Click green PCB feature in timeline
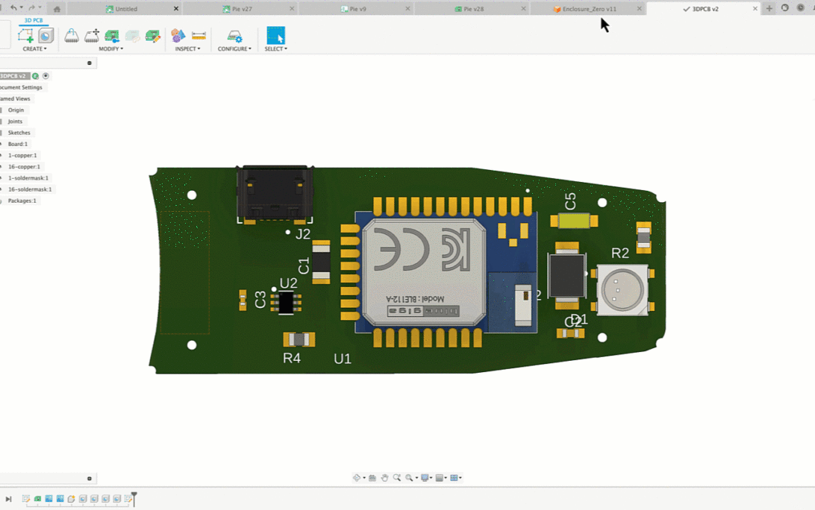815x510 pixels. pos(37,499)
